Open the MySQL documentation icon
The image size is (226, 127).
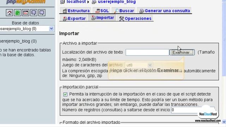[42, 13]
